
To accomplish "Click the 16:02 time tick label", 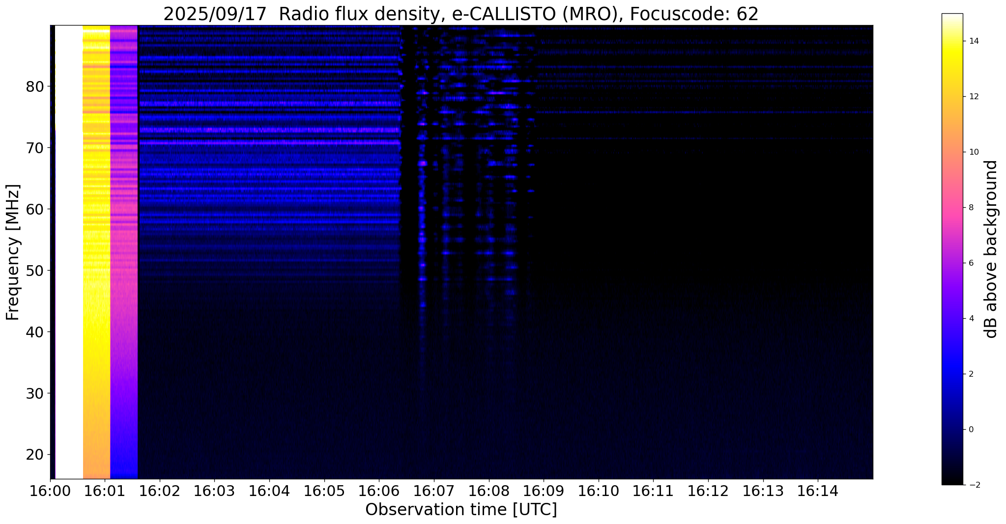I will (160, 491).
